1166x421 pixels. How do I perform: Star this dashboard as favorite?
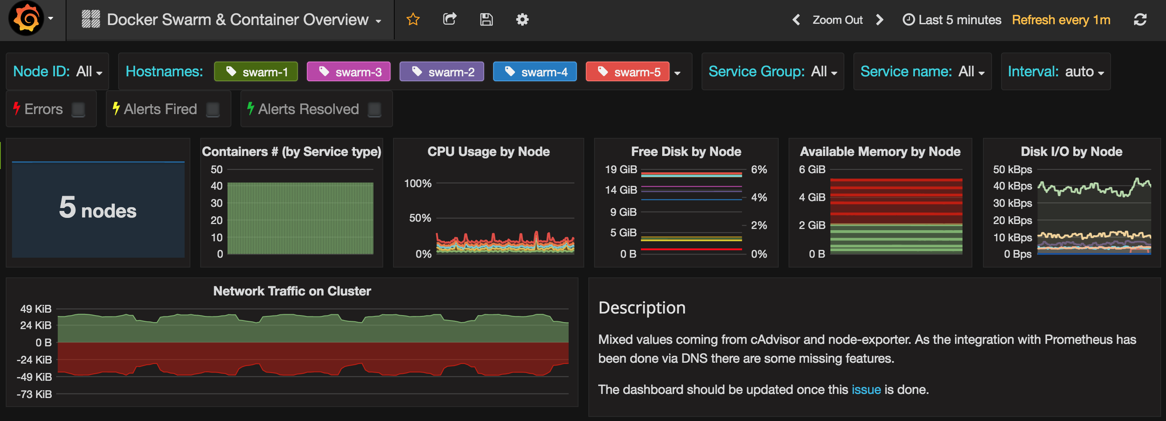(413, 19)
